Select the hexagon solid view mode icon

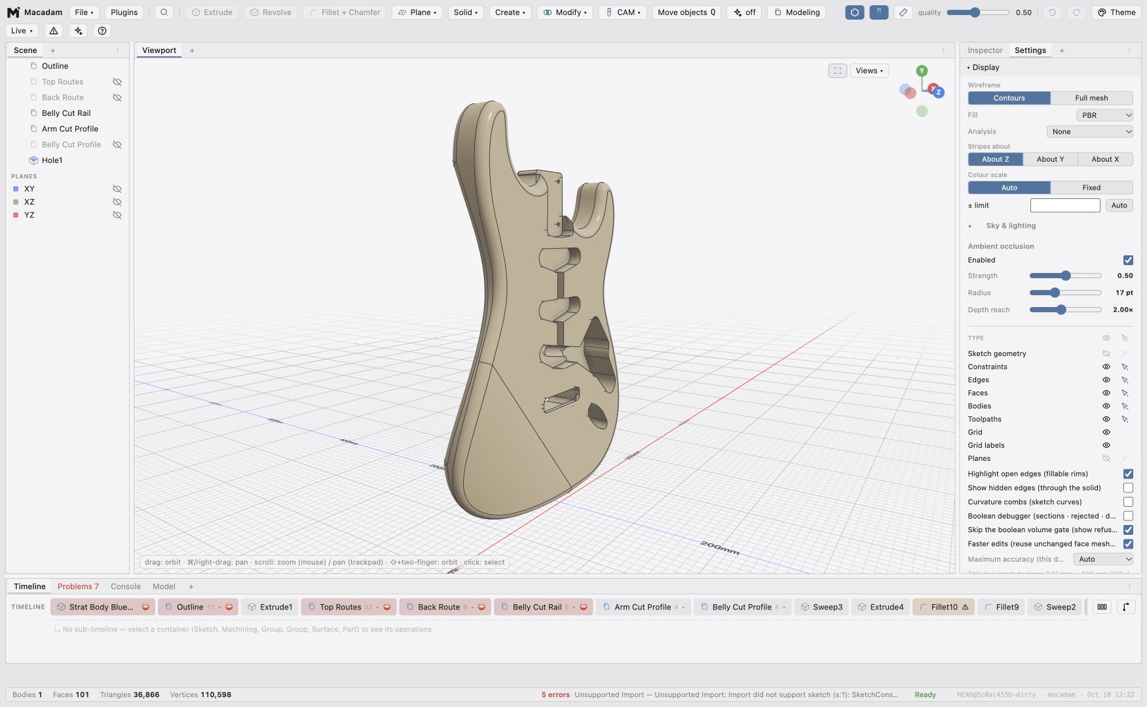coord(854,12)
